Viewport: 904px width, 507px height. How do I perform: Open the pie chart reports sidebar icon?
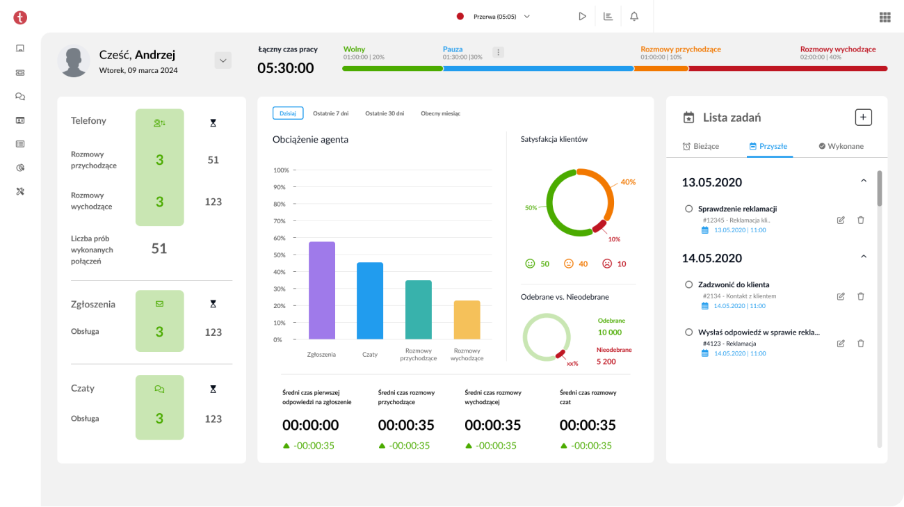pyautogui.click(x=20, y=168)
